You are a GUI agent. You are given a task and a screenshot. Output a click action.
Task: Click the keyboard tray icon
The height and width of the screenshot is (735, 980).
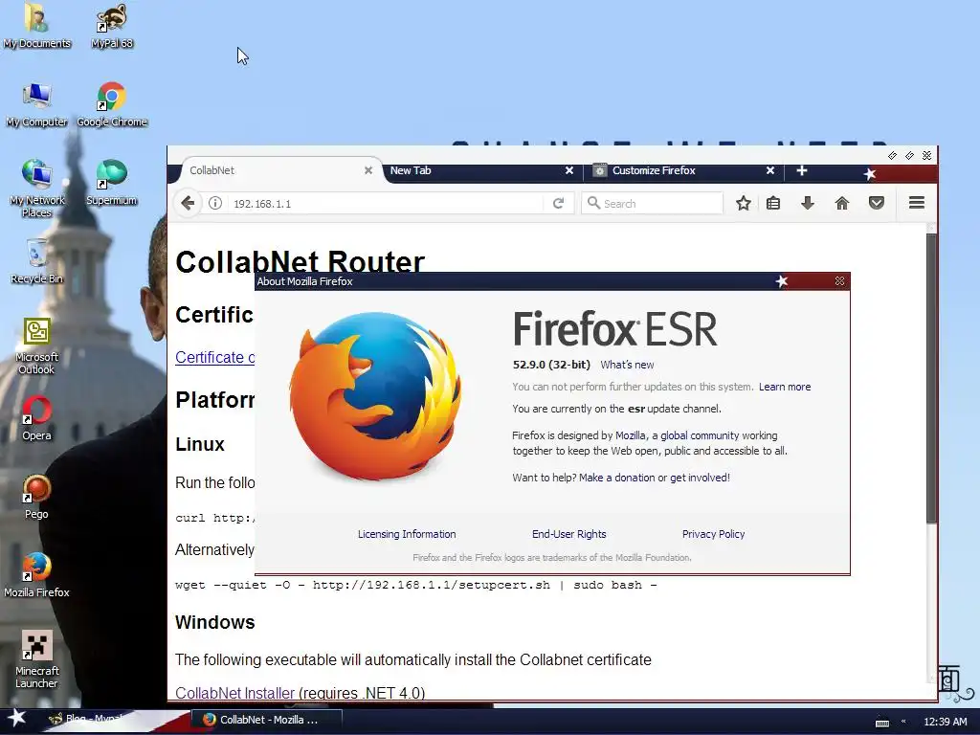[882, 723]
